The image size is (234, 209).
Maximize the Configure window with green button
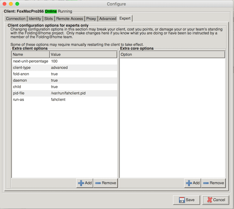click(x=17, y=4)
